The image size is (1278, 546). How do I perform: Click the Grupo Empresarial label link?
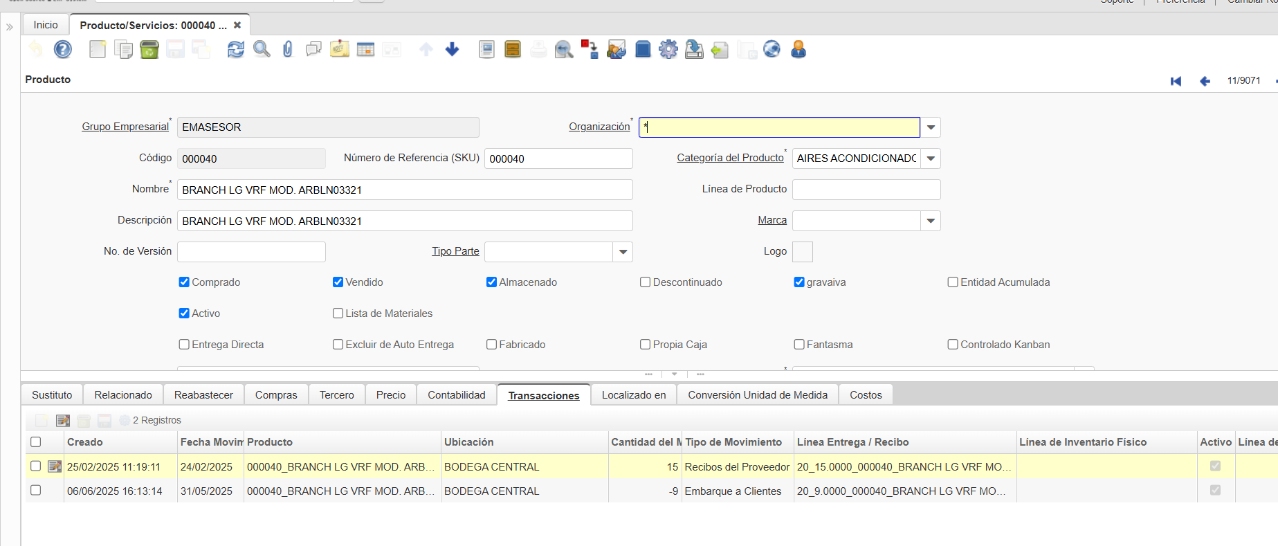125,127
